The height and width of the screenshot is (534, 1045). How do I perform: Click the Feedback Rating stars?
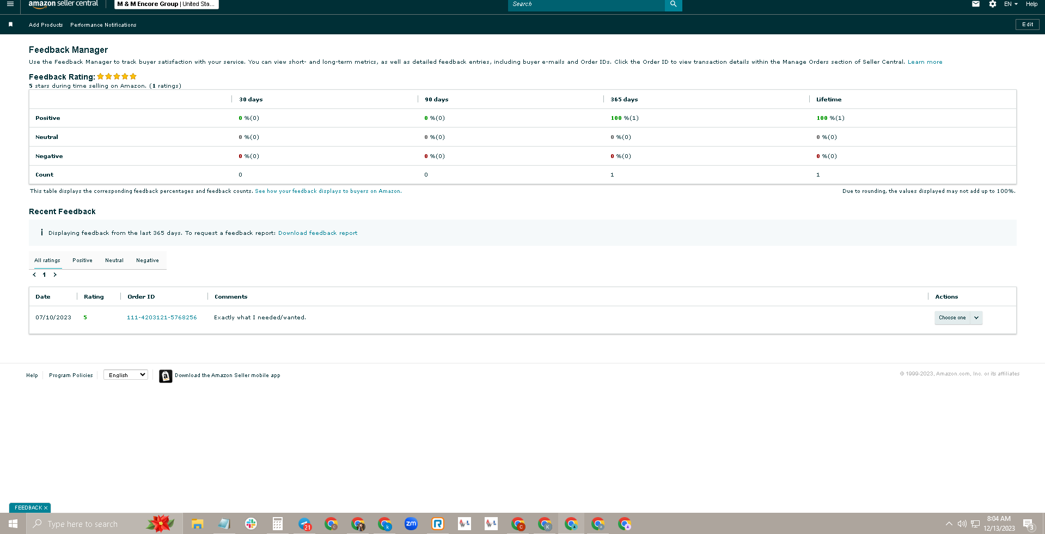tap(117, 77)
